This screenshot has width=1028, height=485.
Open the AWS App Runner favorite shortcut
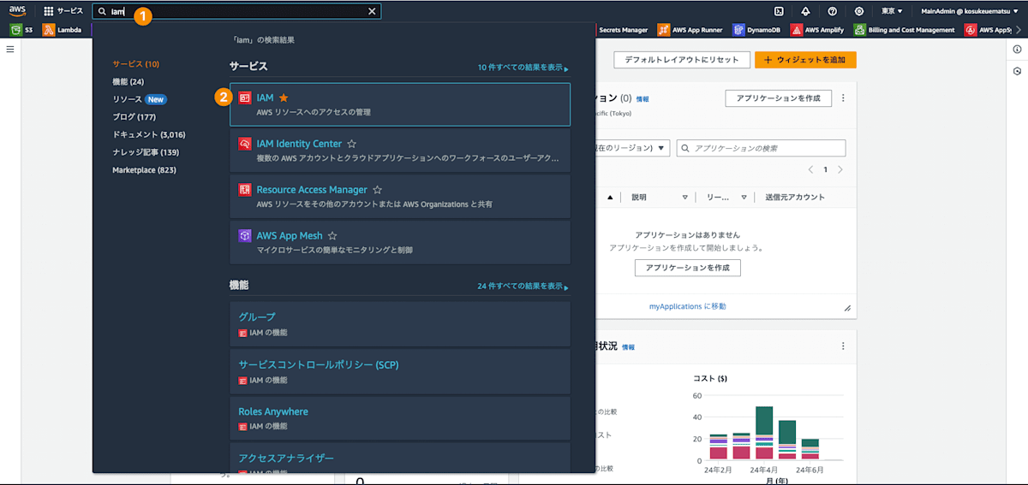click(691, 30)
